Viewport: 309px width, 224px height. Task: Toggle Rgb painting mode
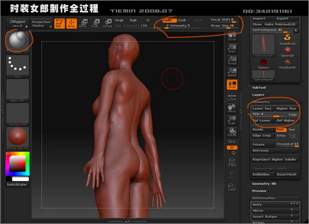133,20
